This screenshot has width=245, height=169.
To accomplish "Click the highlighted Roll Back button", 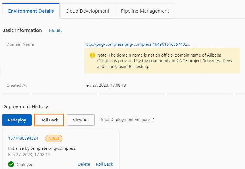I will click(x=49, y=120).
